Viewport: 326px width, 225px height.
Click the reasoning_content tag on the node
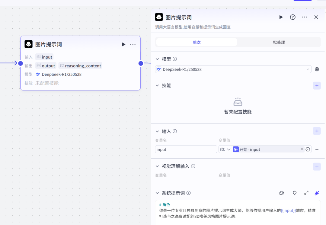[80, 66]
